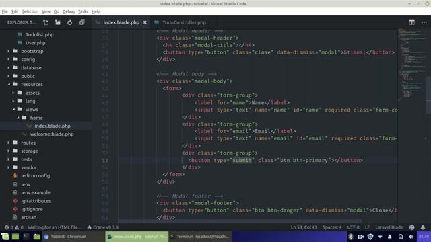The height and width of the screenshot is (242, 431).
Task: Split the editor to the side
Action: tap(411, 22)
